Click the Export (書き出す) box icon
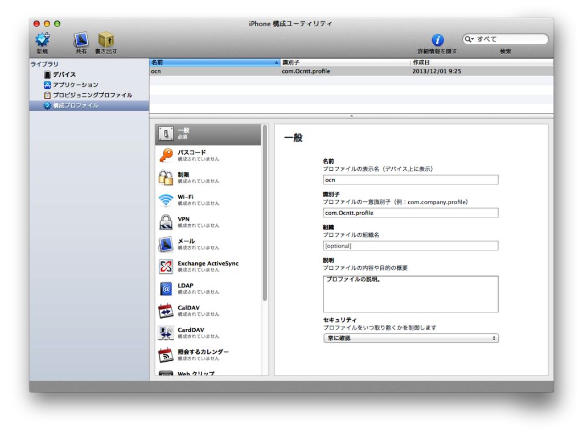This screenshot has height=433, width=583. [106, 39]
